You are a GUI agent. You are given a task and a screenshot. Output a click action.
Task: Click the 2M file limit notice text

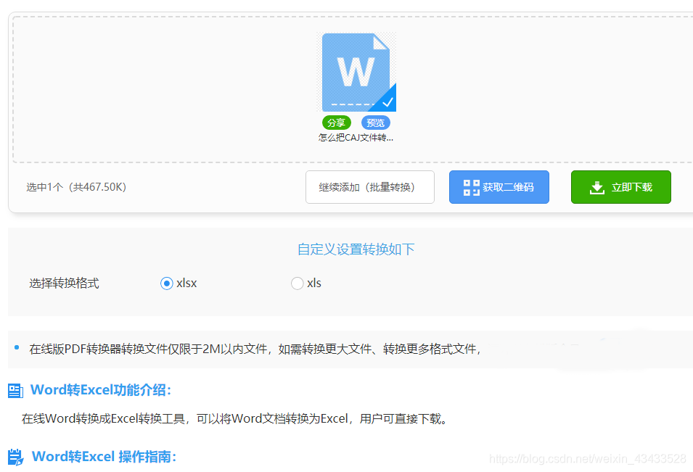click(255, 349)
